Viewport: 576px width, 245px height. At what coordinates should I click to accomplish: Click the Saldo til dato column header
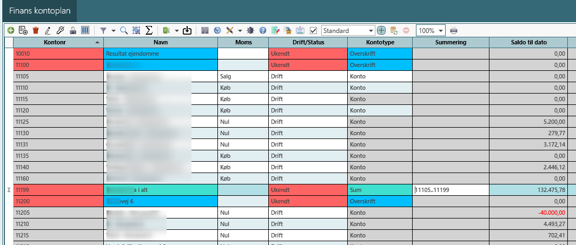coord(528,42)
